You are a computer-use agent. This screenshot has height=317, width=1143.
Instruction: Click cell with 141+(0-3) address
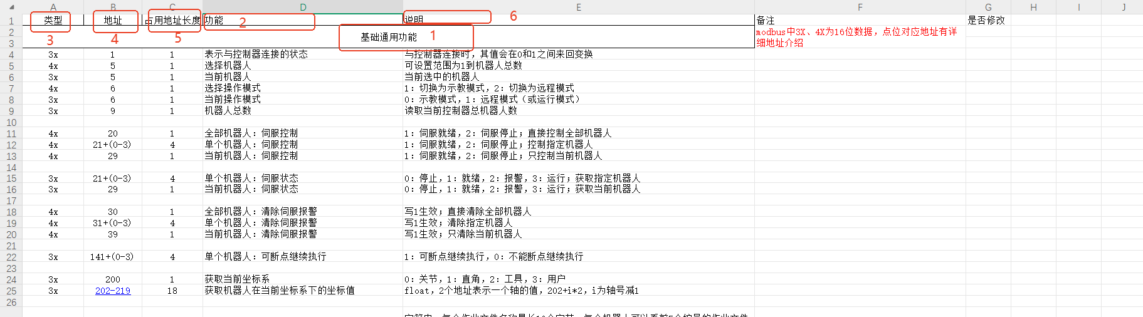click(113, 257)
